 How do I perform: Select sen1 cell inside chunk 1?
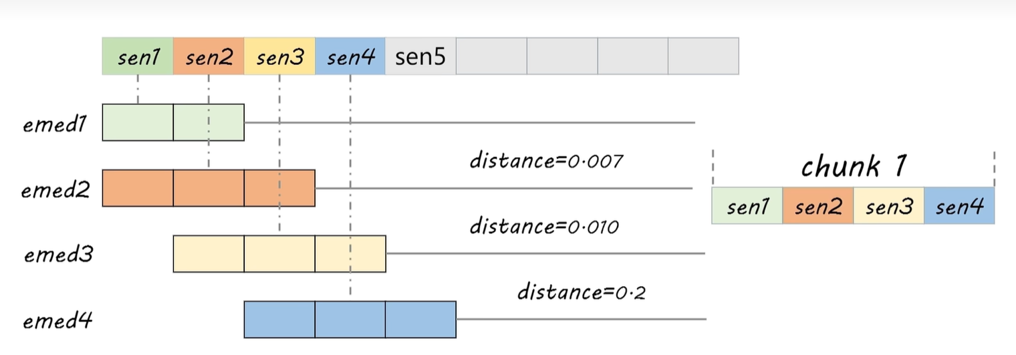coord(747,207)
